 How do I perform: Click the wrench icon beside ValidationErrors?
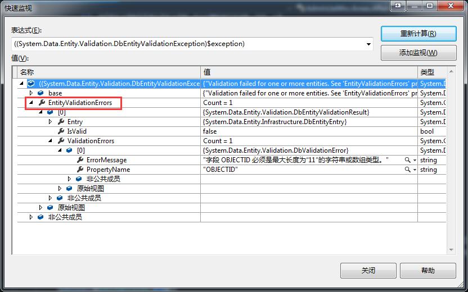(61, 140)
